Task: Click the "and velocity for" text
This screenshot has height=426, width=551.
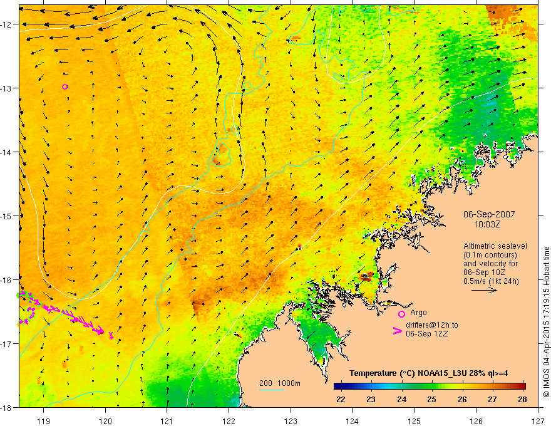Action: 490,264
